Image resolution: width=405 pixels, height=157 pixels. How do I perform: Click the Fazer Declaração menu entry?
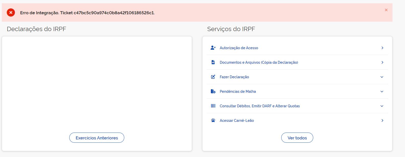pyautogui.click(x=234, y=77)
